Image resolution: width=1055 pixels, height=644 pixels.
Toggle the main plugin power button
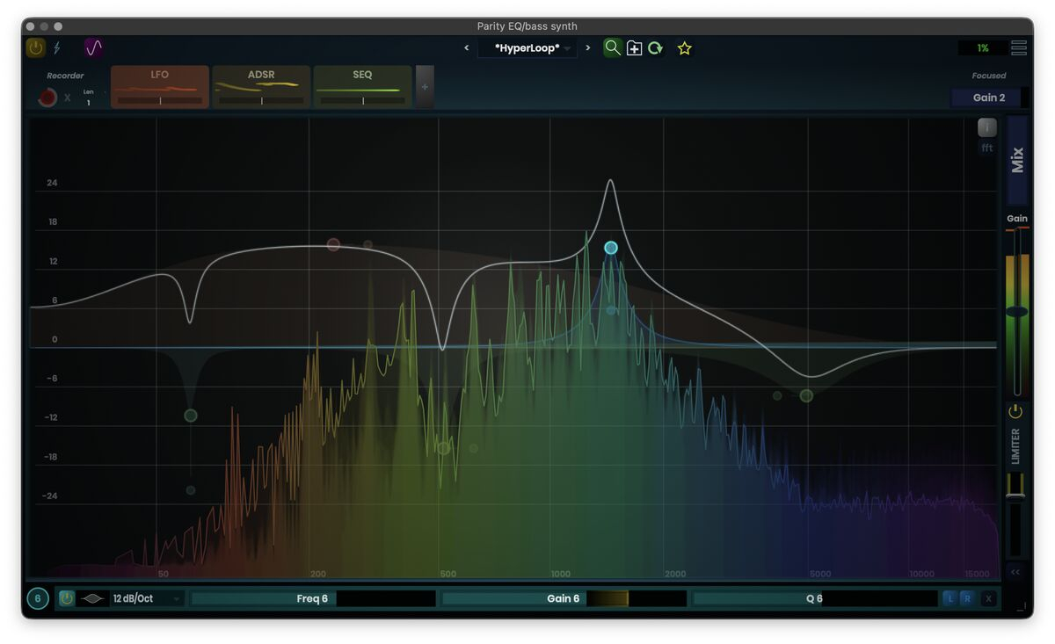click(35, 48)
